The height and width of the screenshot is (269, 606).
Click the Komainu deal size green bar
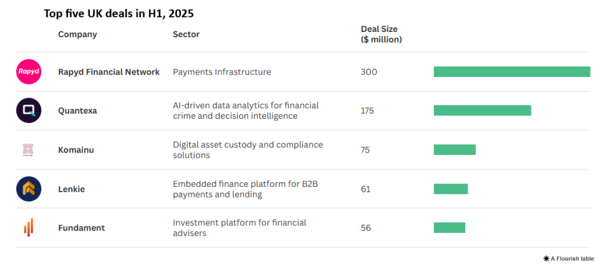click(454, 150)
